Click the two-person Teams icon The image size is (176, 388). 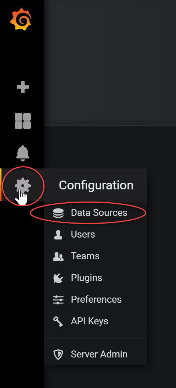(x=58, y=256)
